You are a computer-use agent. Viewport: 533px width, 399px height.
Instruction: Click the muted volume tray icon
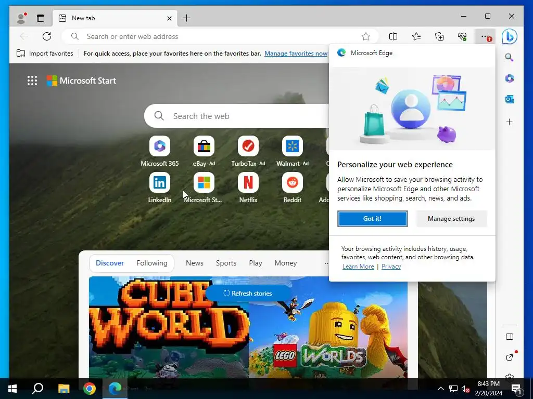point(465,389)
